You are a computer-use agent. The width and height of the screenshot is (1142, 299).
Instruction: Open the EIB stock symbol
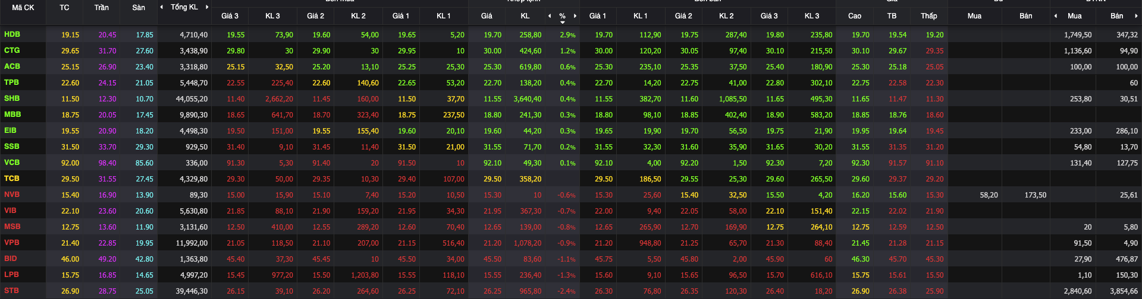point(11,131)
